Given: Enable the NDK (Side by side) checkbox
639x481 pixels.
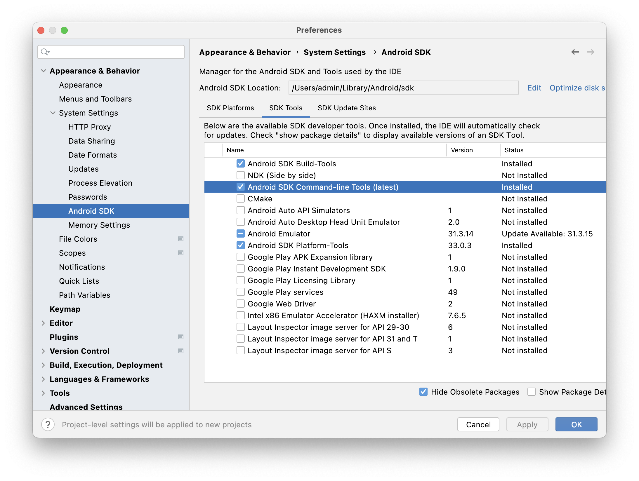Looking at the screenshot, I should [240, 175].
